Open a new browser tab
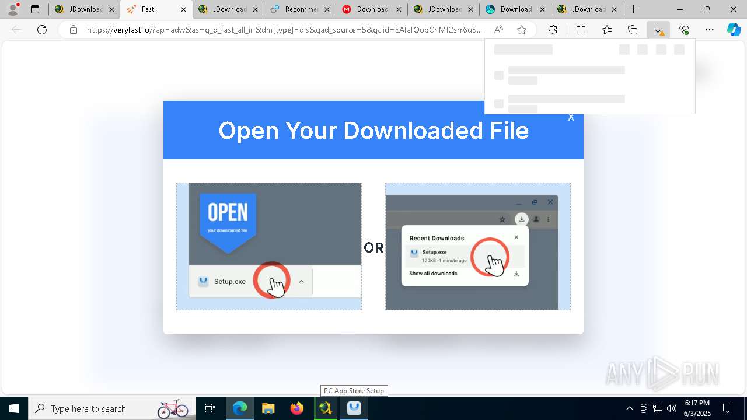Screen dimensions: 747x420 pyautogui.click(x=633, y=9)
